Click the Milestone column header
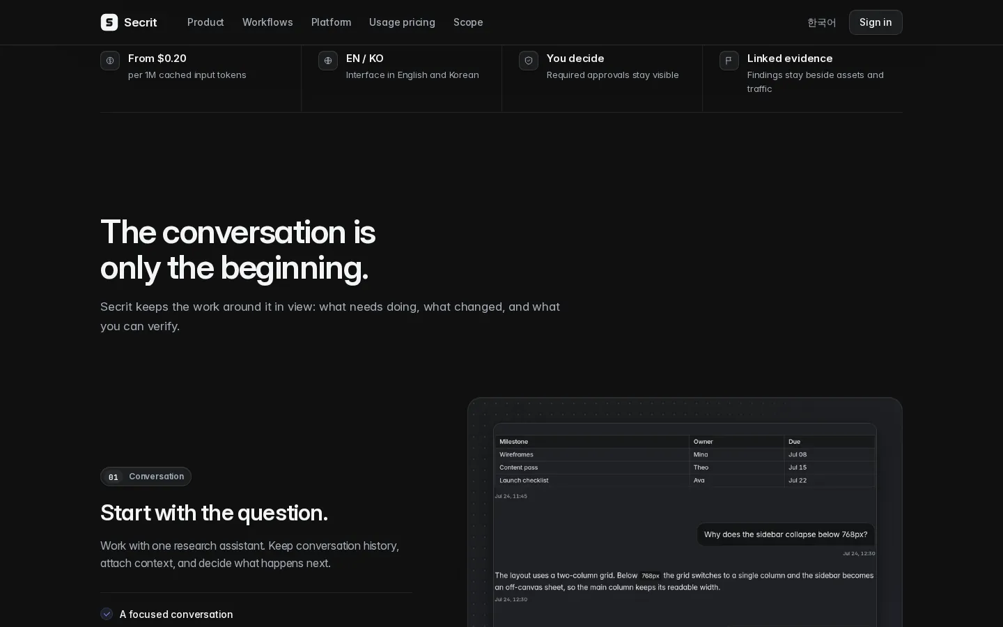This screenshot has height=627, width=1003. point(591,442)
